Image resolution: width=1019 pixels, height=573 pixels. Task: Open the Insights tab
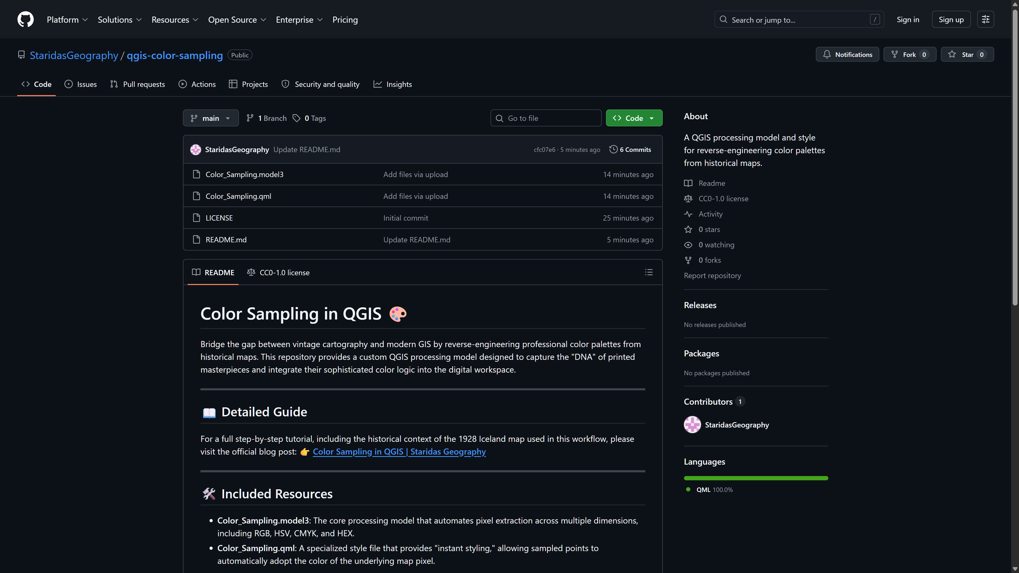pyautogui.click(x=392, y=84)
